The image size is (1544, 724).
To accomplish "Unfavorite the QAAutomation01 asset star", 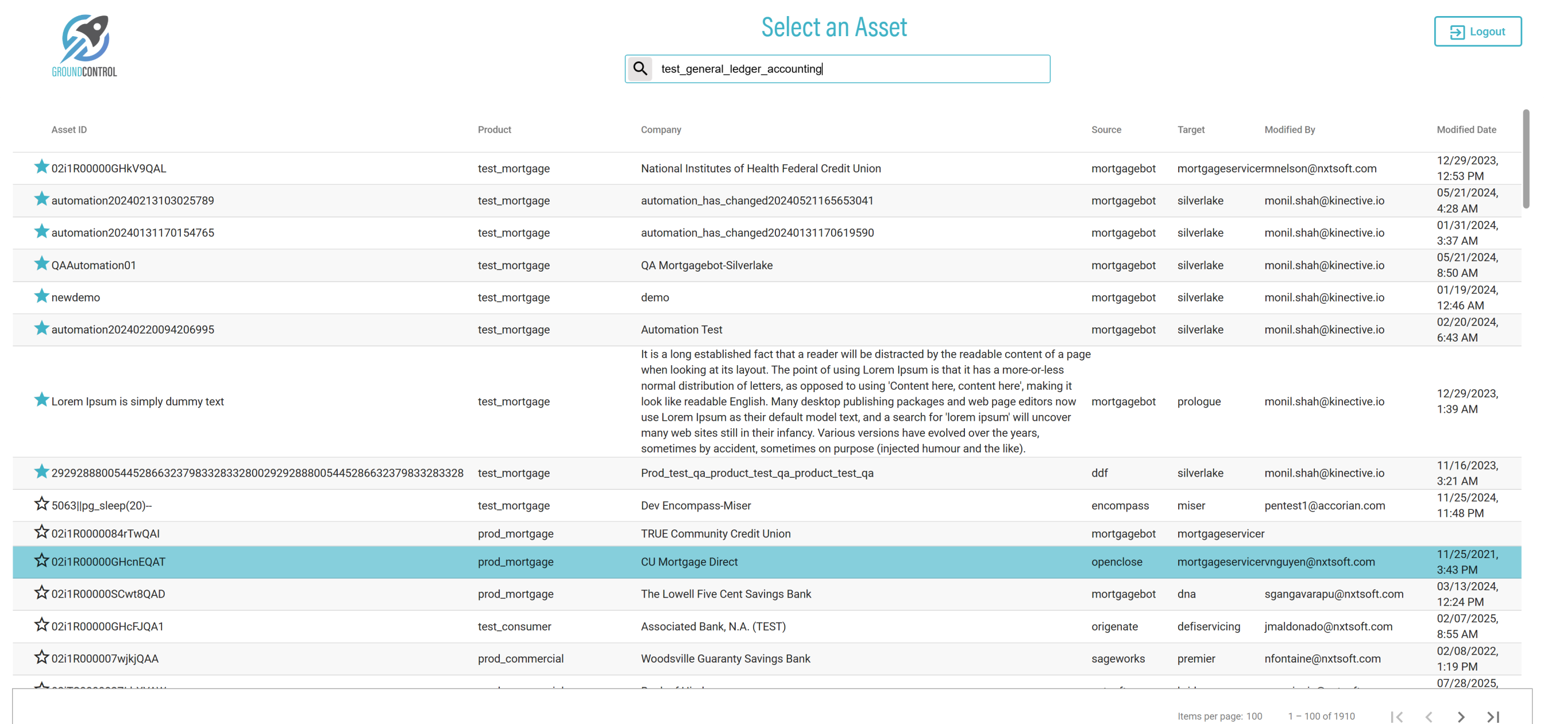I will 41,264.
